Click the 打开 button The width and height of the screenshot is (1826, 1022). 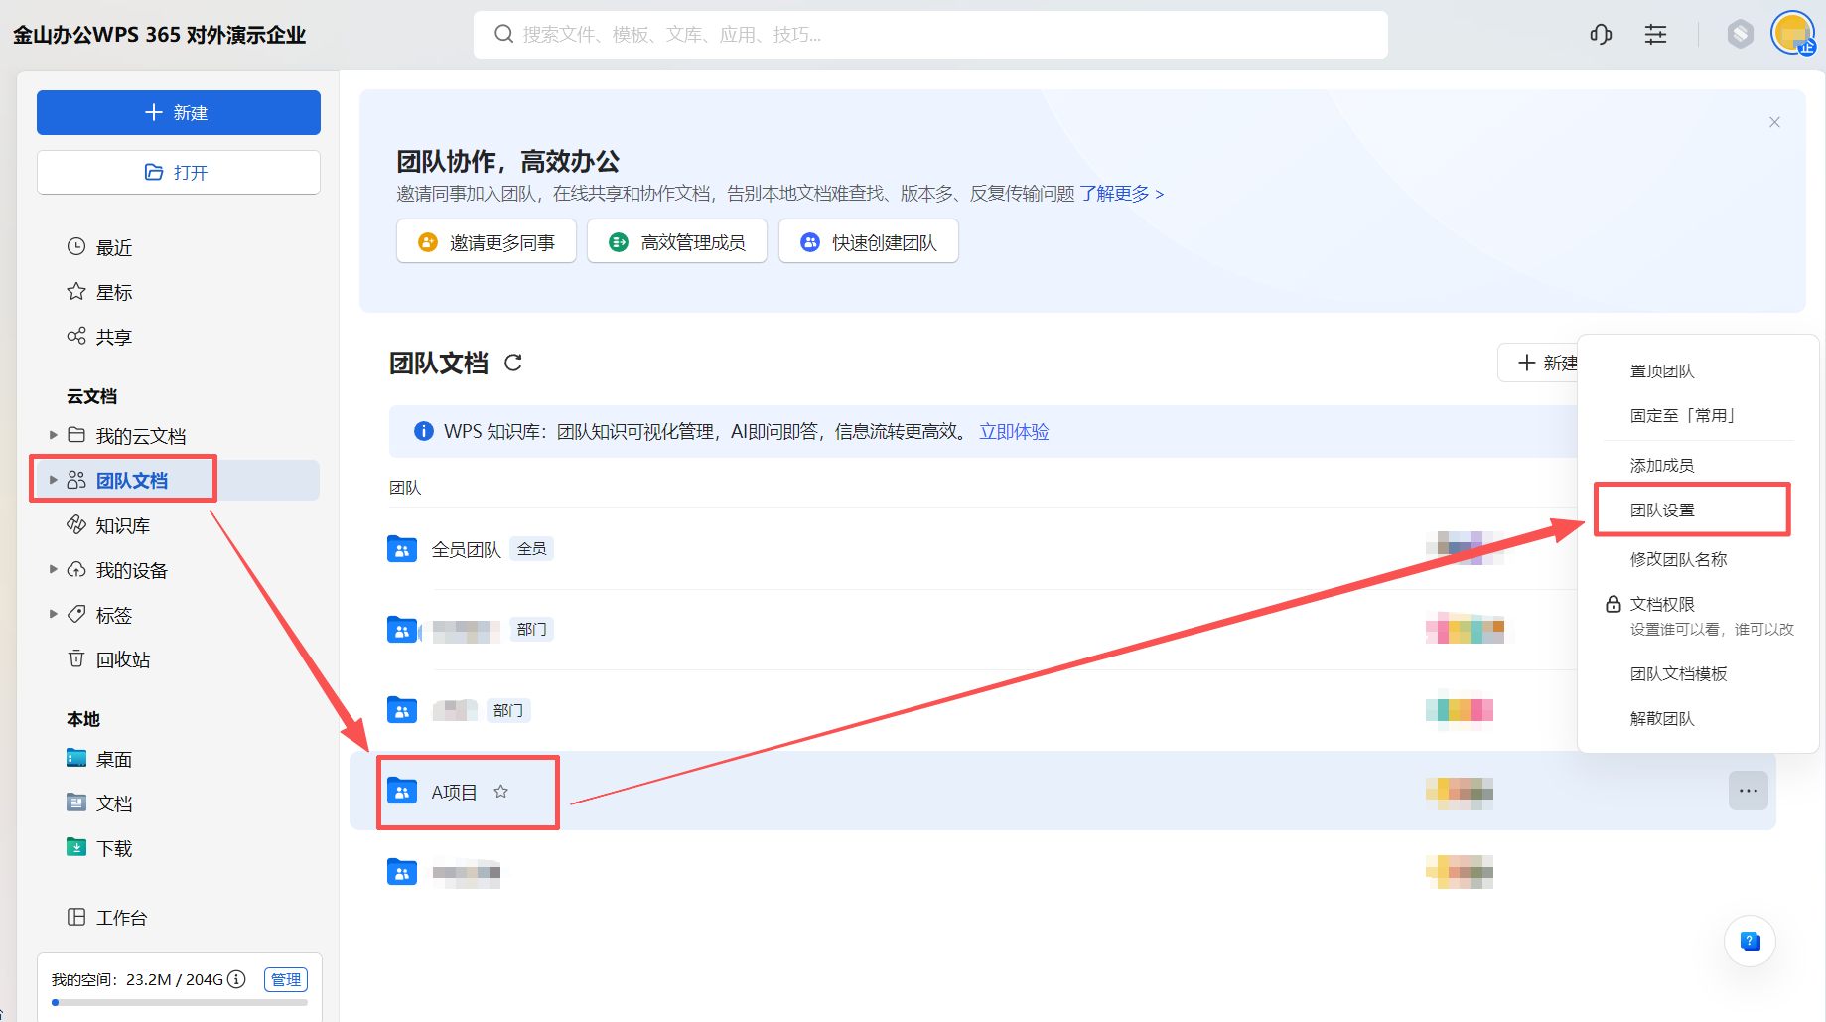point(179,172)
